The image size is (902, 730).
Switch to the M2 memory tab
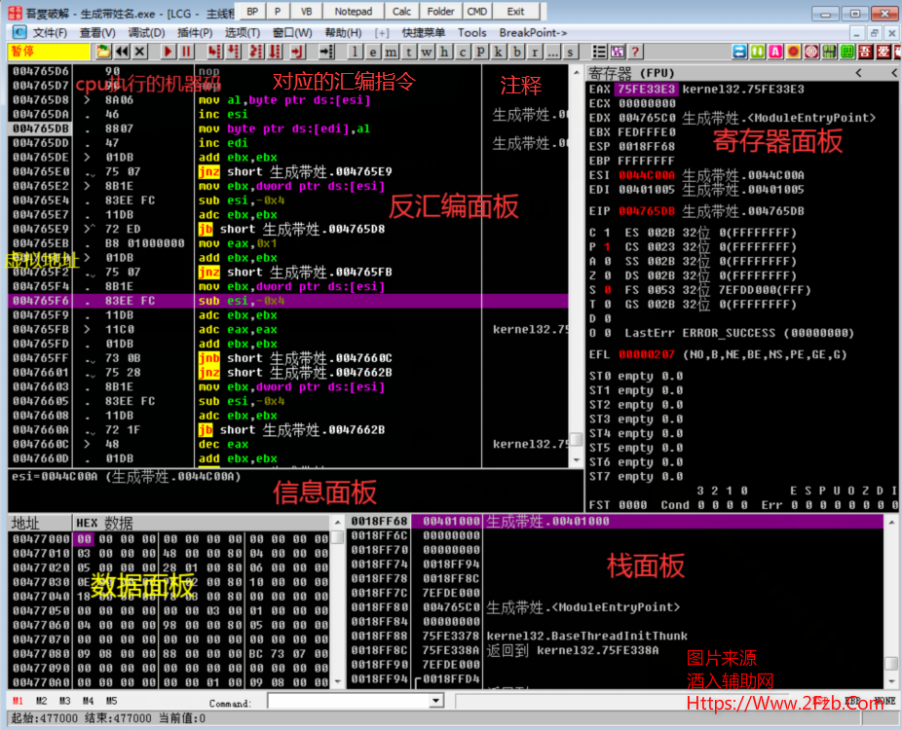point(41,701)
